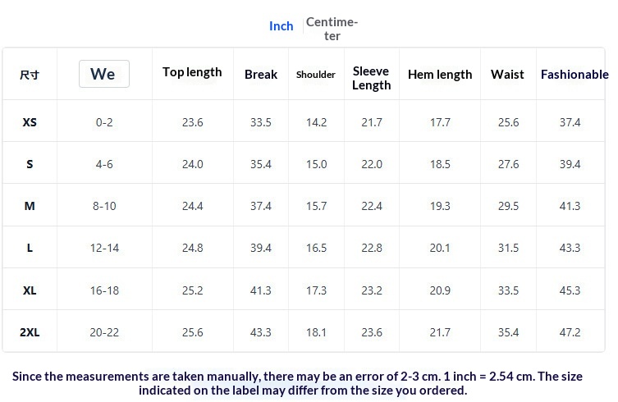Image resolution: width=618 pixels, height=402 pixels.
Task: Click the Shoulder column header
Action: click(316, 75)
